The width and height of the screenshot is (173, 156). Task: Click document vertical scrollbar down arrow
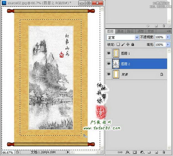click(x=102, y=147)
